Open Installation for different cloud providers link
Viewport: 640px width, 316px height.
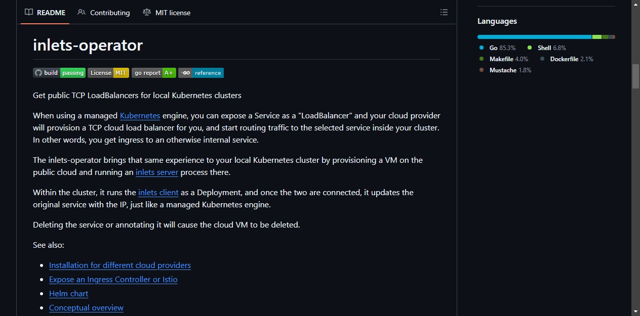120,265
